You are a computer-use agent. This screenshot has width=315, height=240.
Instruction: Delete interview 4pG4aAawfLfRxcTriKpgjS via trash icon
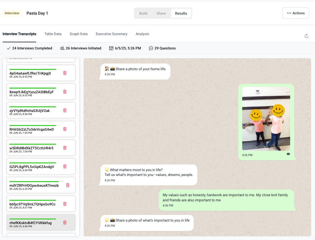(65, 73)
